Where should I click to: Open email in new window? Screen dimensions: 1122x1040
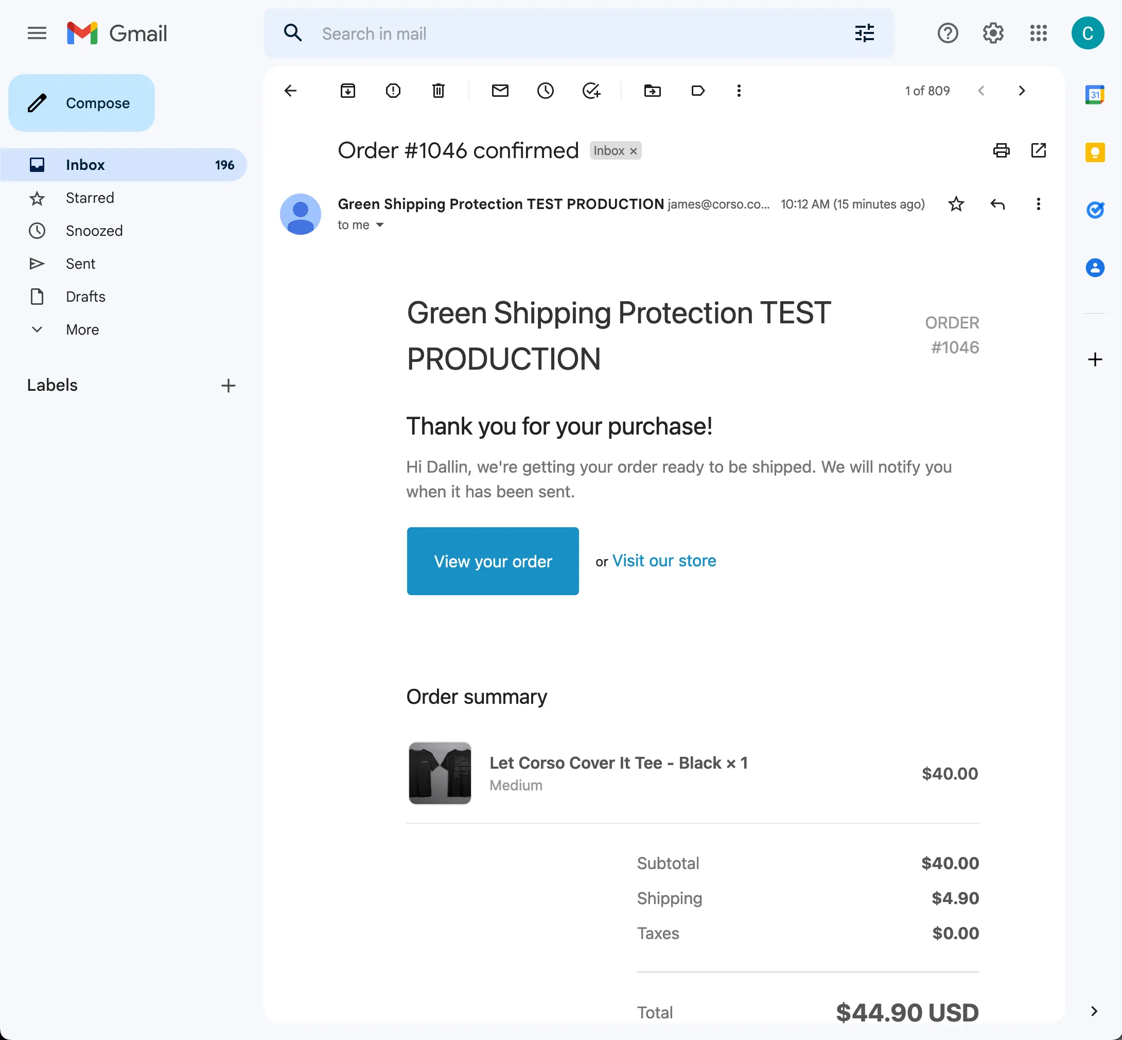click(x=1039, y=150)
